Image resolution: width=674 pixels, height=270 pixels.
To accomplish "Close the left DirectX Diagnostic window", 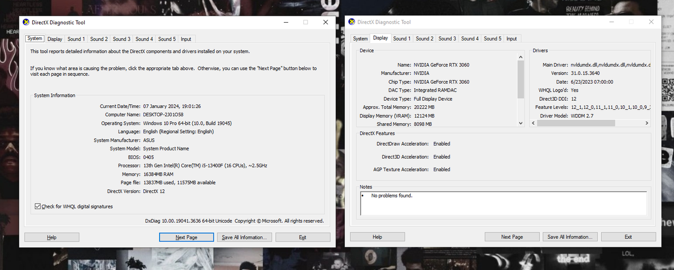I will (326, 23).
